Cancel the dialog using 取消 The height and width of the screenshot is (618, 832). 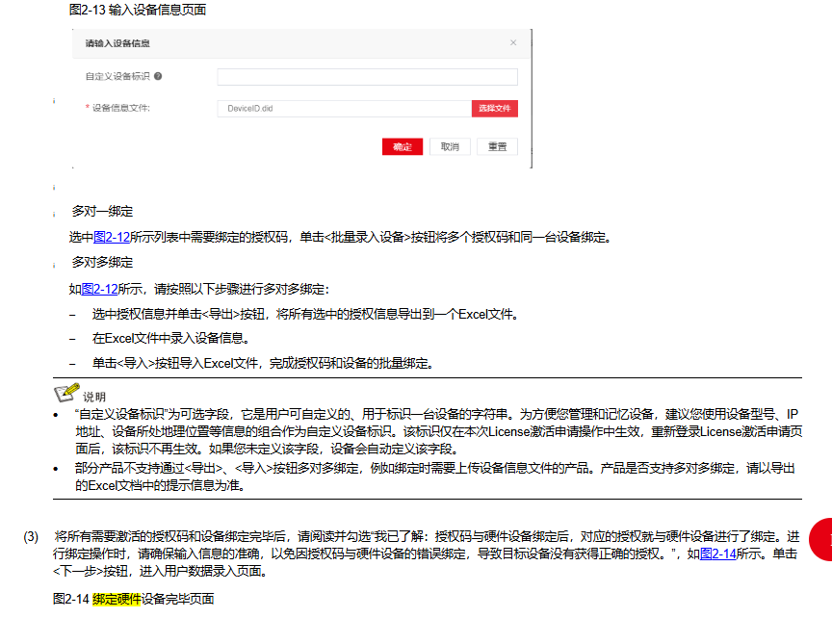coord(450,147)
